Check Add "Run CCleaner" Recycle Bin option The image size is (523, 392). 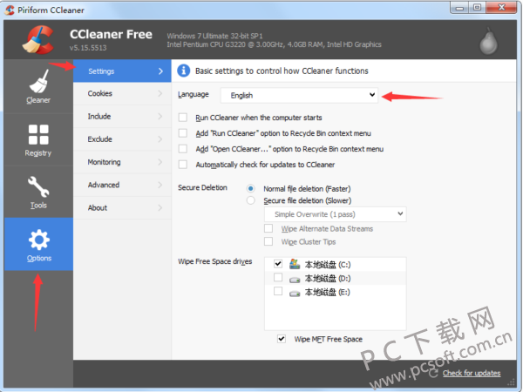point(183,133)
